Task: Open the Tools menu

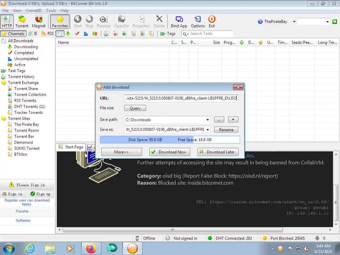Action: point(51,10)
